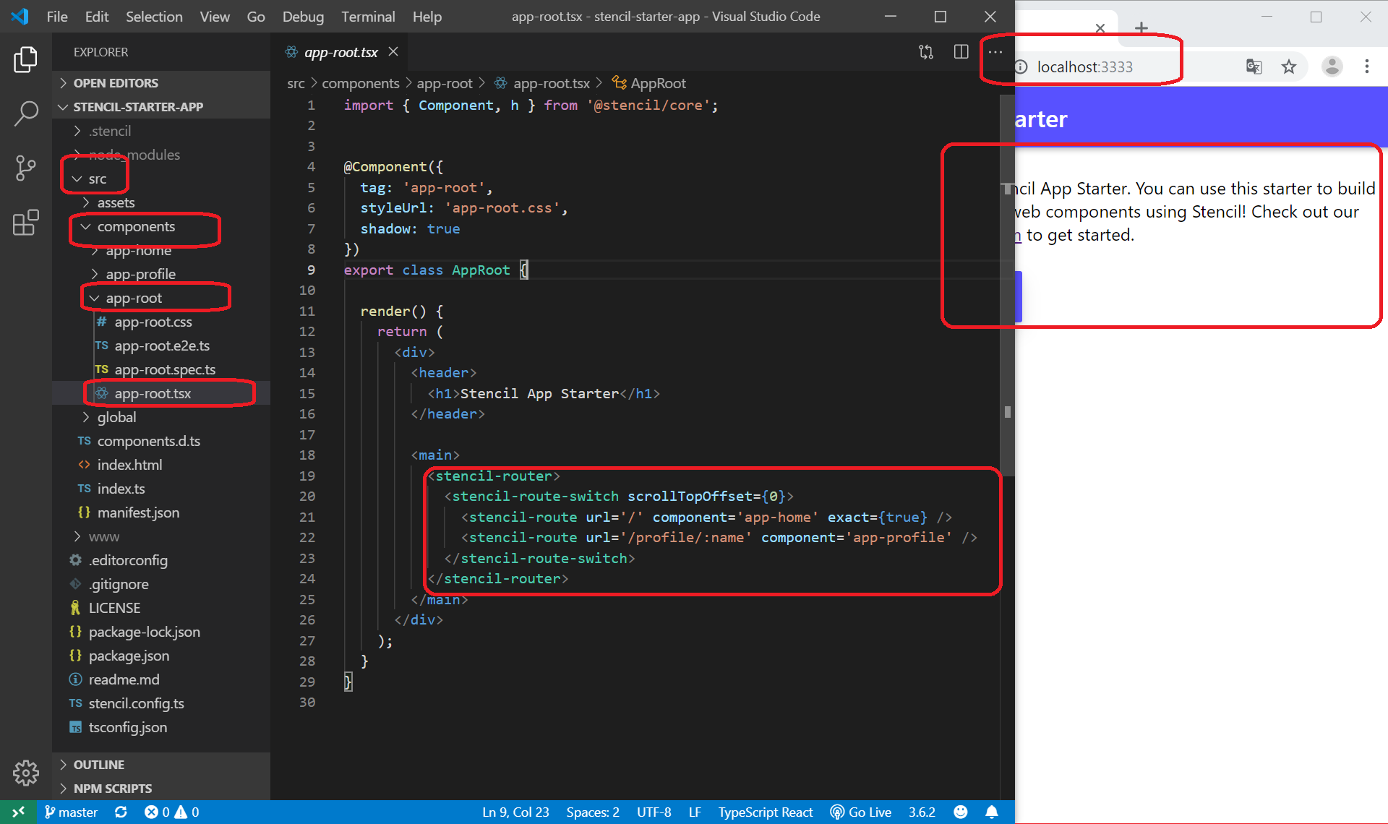Expand the .stencil folder
Viewport: 1388px width, 824px height.
coord(161,131)
